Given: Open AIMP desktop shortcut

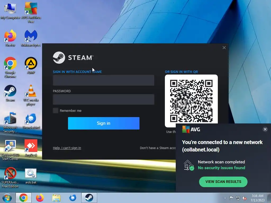Looking at the screenshot, I should point(31,66).
